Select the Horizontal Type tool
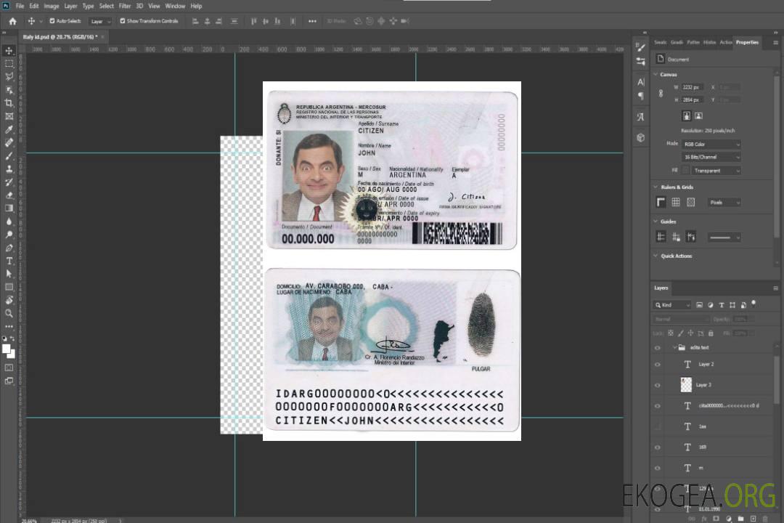Viewport: 784px width, 523px height. pyautogui.click(x=9, y=261)
